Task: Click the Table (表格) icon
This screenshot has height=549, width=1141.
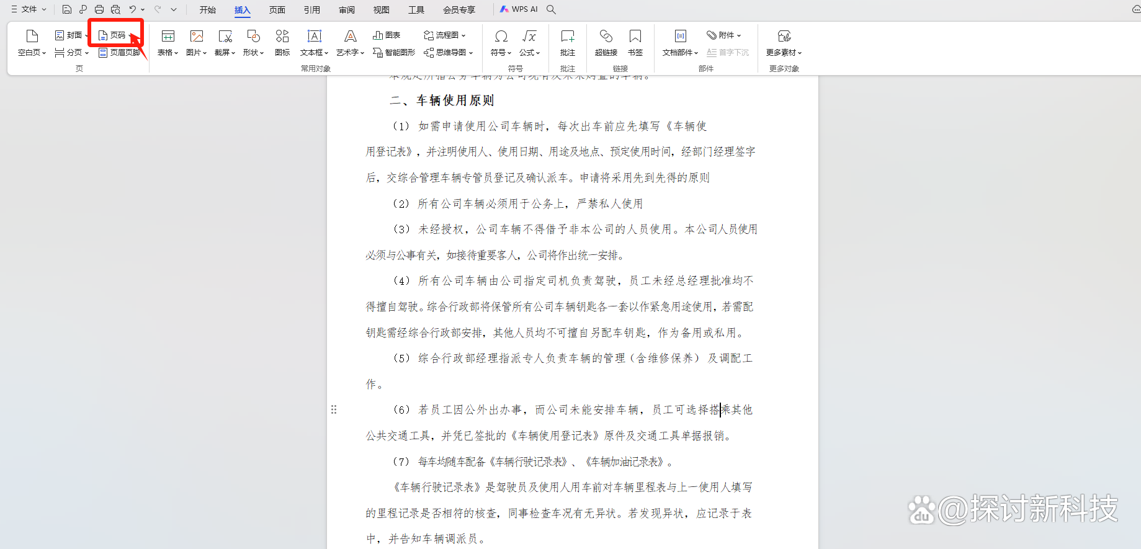Action: pos(168,36)
